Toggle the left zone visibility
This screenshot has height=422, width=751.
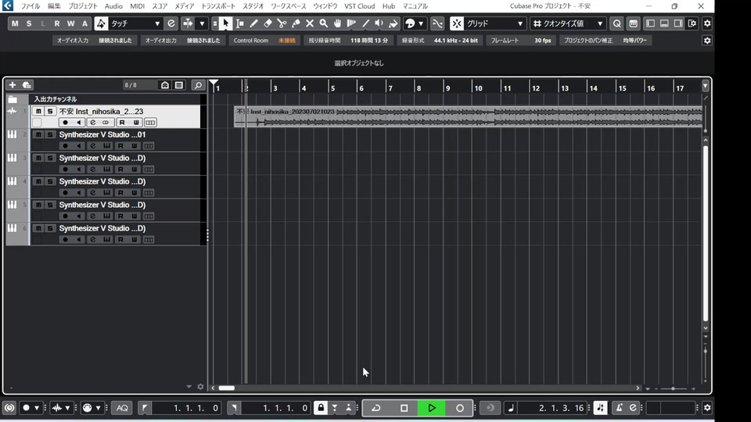point(650,23)
